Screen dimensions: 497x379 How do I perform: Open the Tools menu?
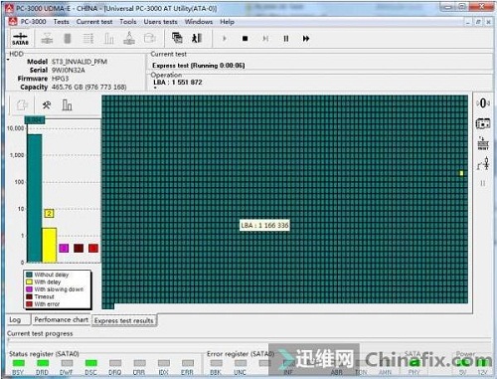point(128,22)
